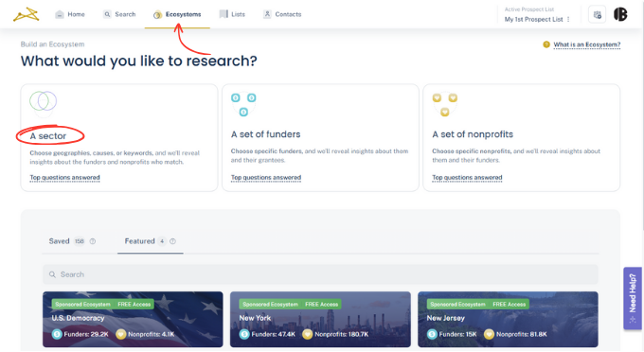Screen dimensions: 644x352
Task: Click the yellow question icon by 'What is an Ecosystem?'
Action: tap(546, 44)
